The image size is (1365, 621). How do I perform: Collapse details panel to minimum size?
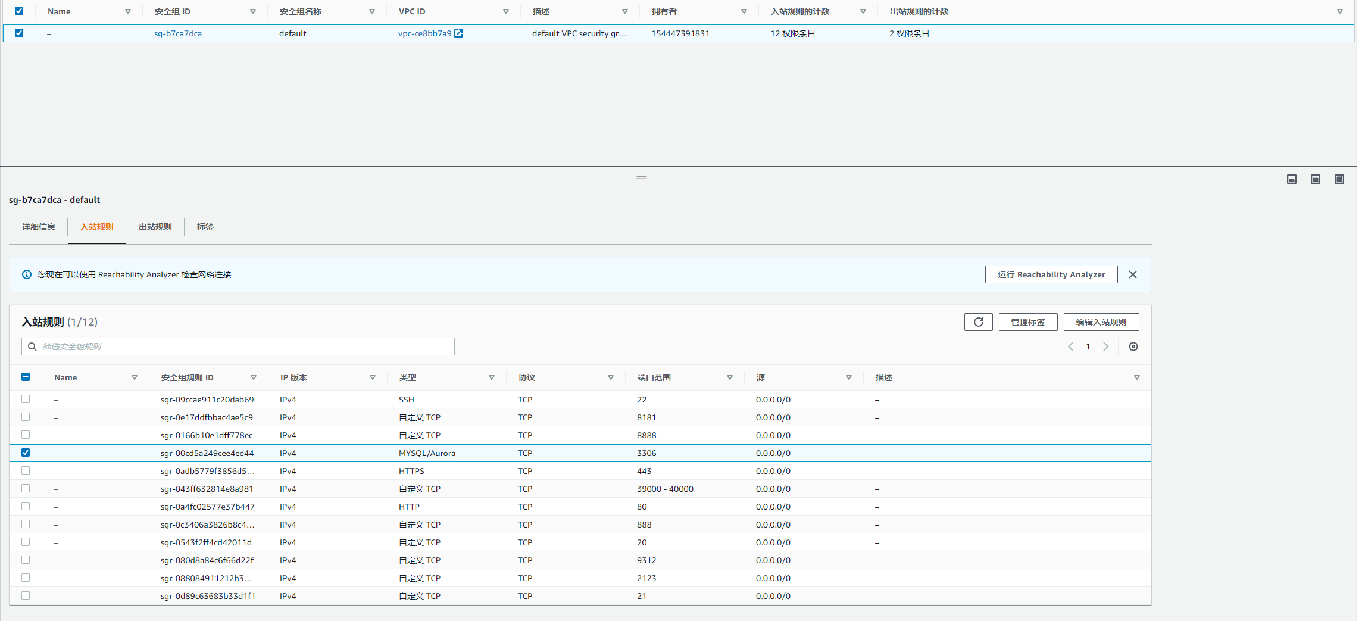coord(1292,179)
